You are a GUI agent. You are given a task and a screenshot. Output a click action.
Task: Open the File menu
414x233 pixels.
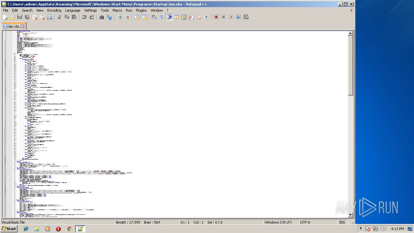[x=5, y=10]
